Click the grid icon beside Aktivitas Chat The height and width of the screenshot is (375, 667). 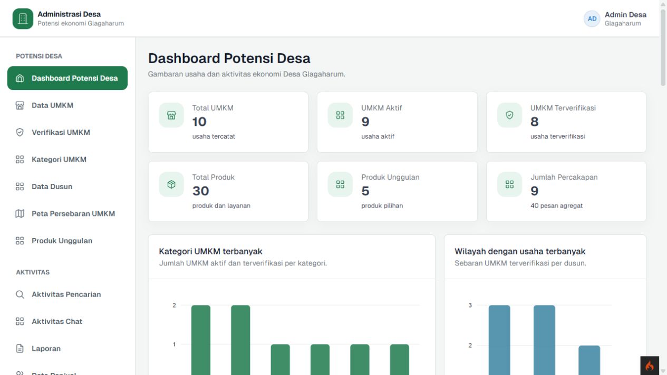(x=20, y=321)
